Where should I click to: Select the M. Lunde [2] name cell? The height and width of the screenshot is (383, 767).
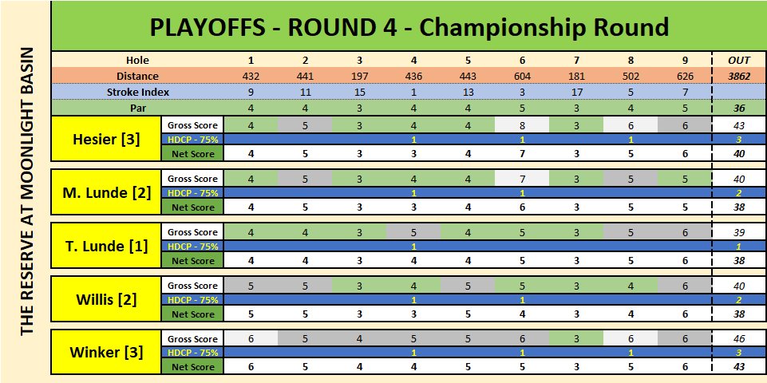(x=105, y=193)
